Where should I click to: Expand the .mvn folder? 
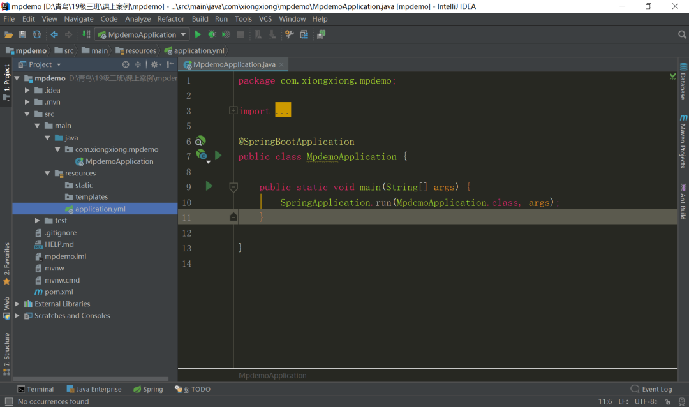pos(27,102)
